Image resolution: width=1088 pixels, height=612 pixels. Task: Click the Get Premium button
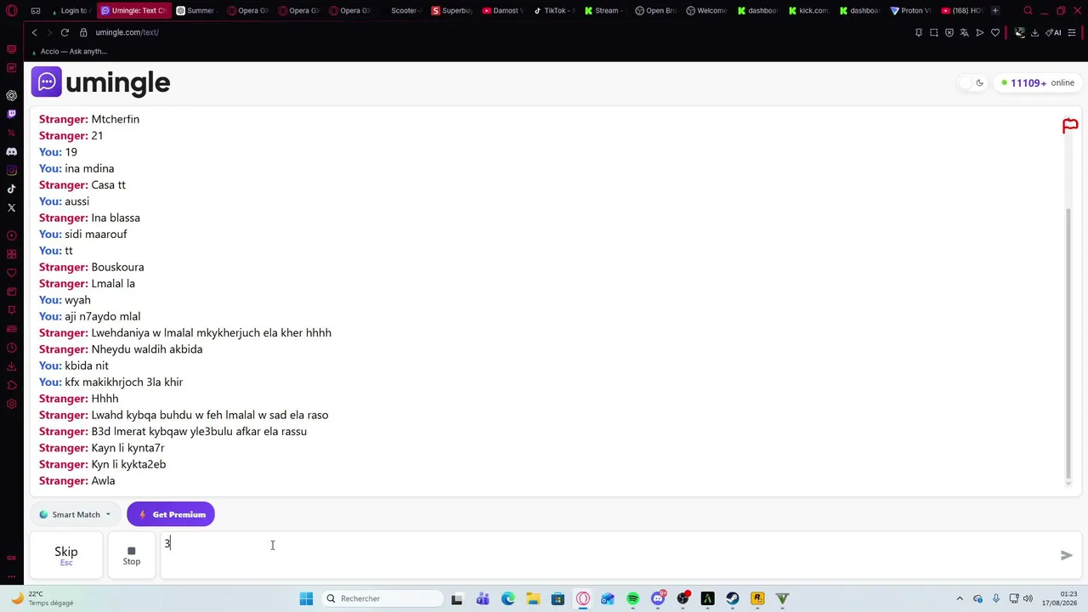[x=171, y=514]
